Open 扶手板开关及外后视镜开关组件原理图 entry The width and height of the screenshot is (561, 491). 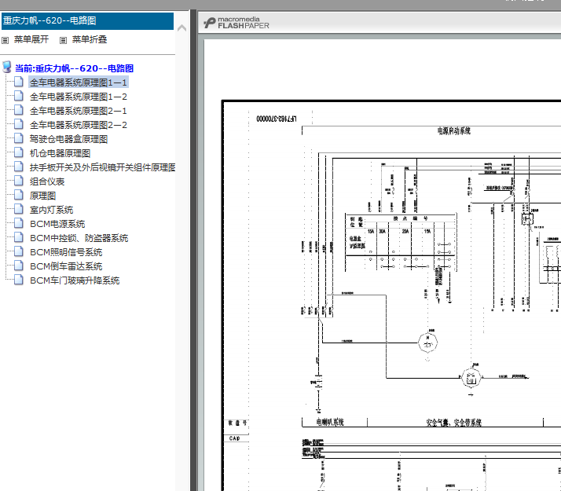point(102,167)
